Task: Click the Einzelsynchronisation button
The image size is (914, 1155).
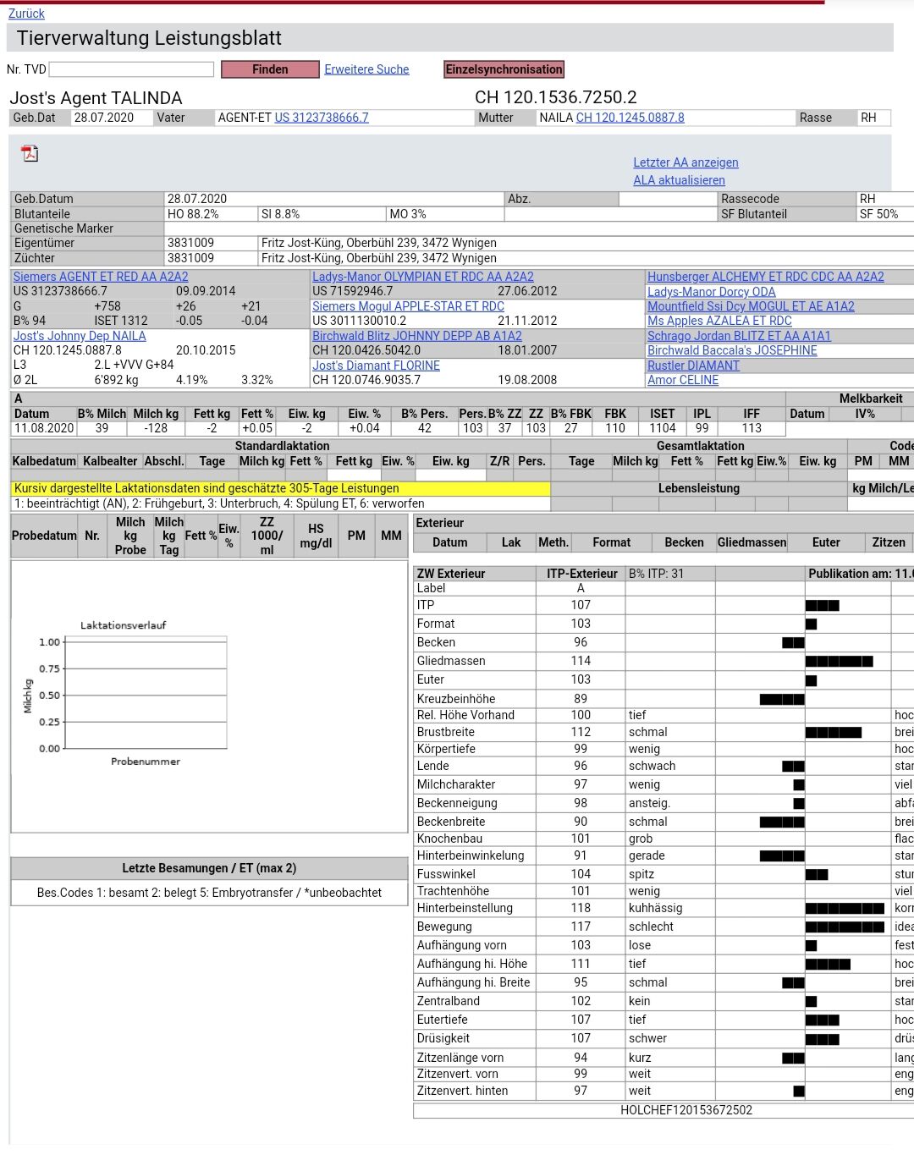Action: [x=504, y=69]
